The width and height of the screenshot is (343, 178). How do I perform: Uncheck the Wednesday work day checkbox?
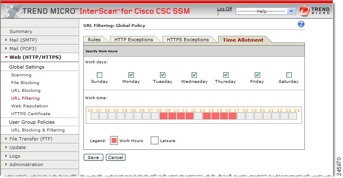[194, 75]
